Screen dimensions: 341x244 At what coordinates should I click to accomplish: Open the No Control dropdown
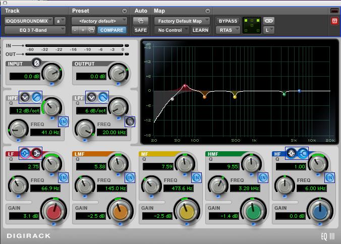click(172, 30)
